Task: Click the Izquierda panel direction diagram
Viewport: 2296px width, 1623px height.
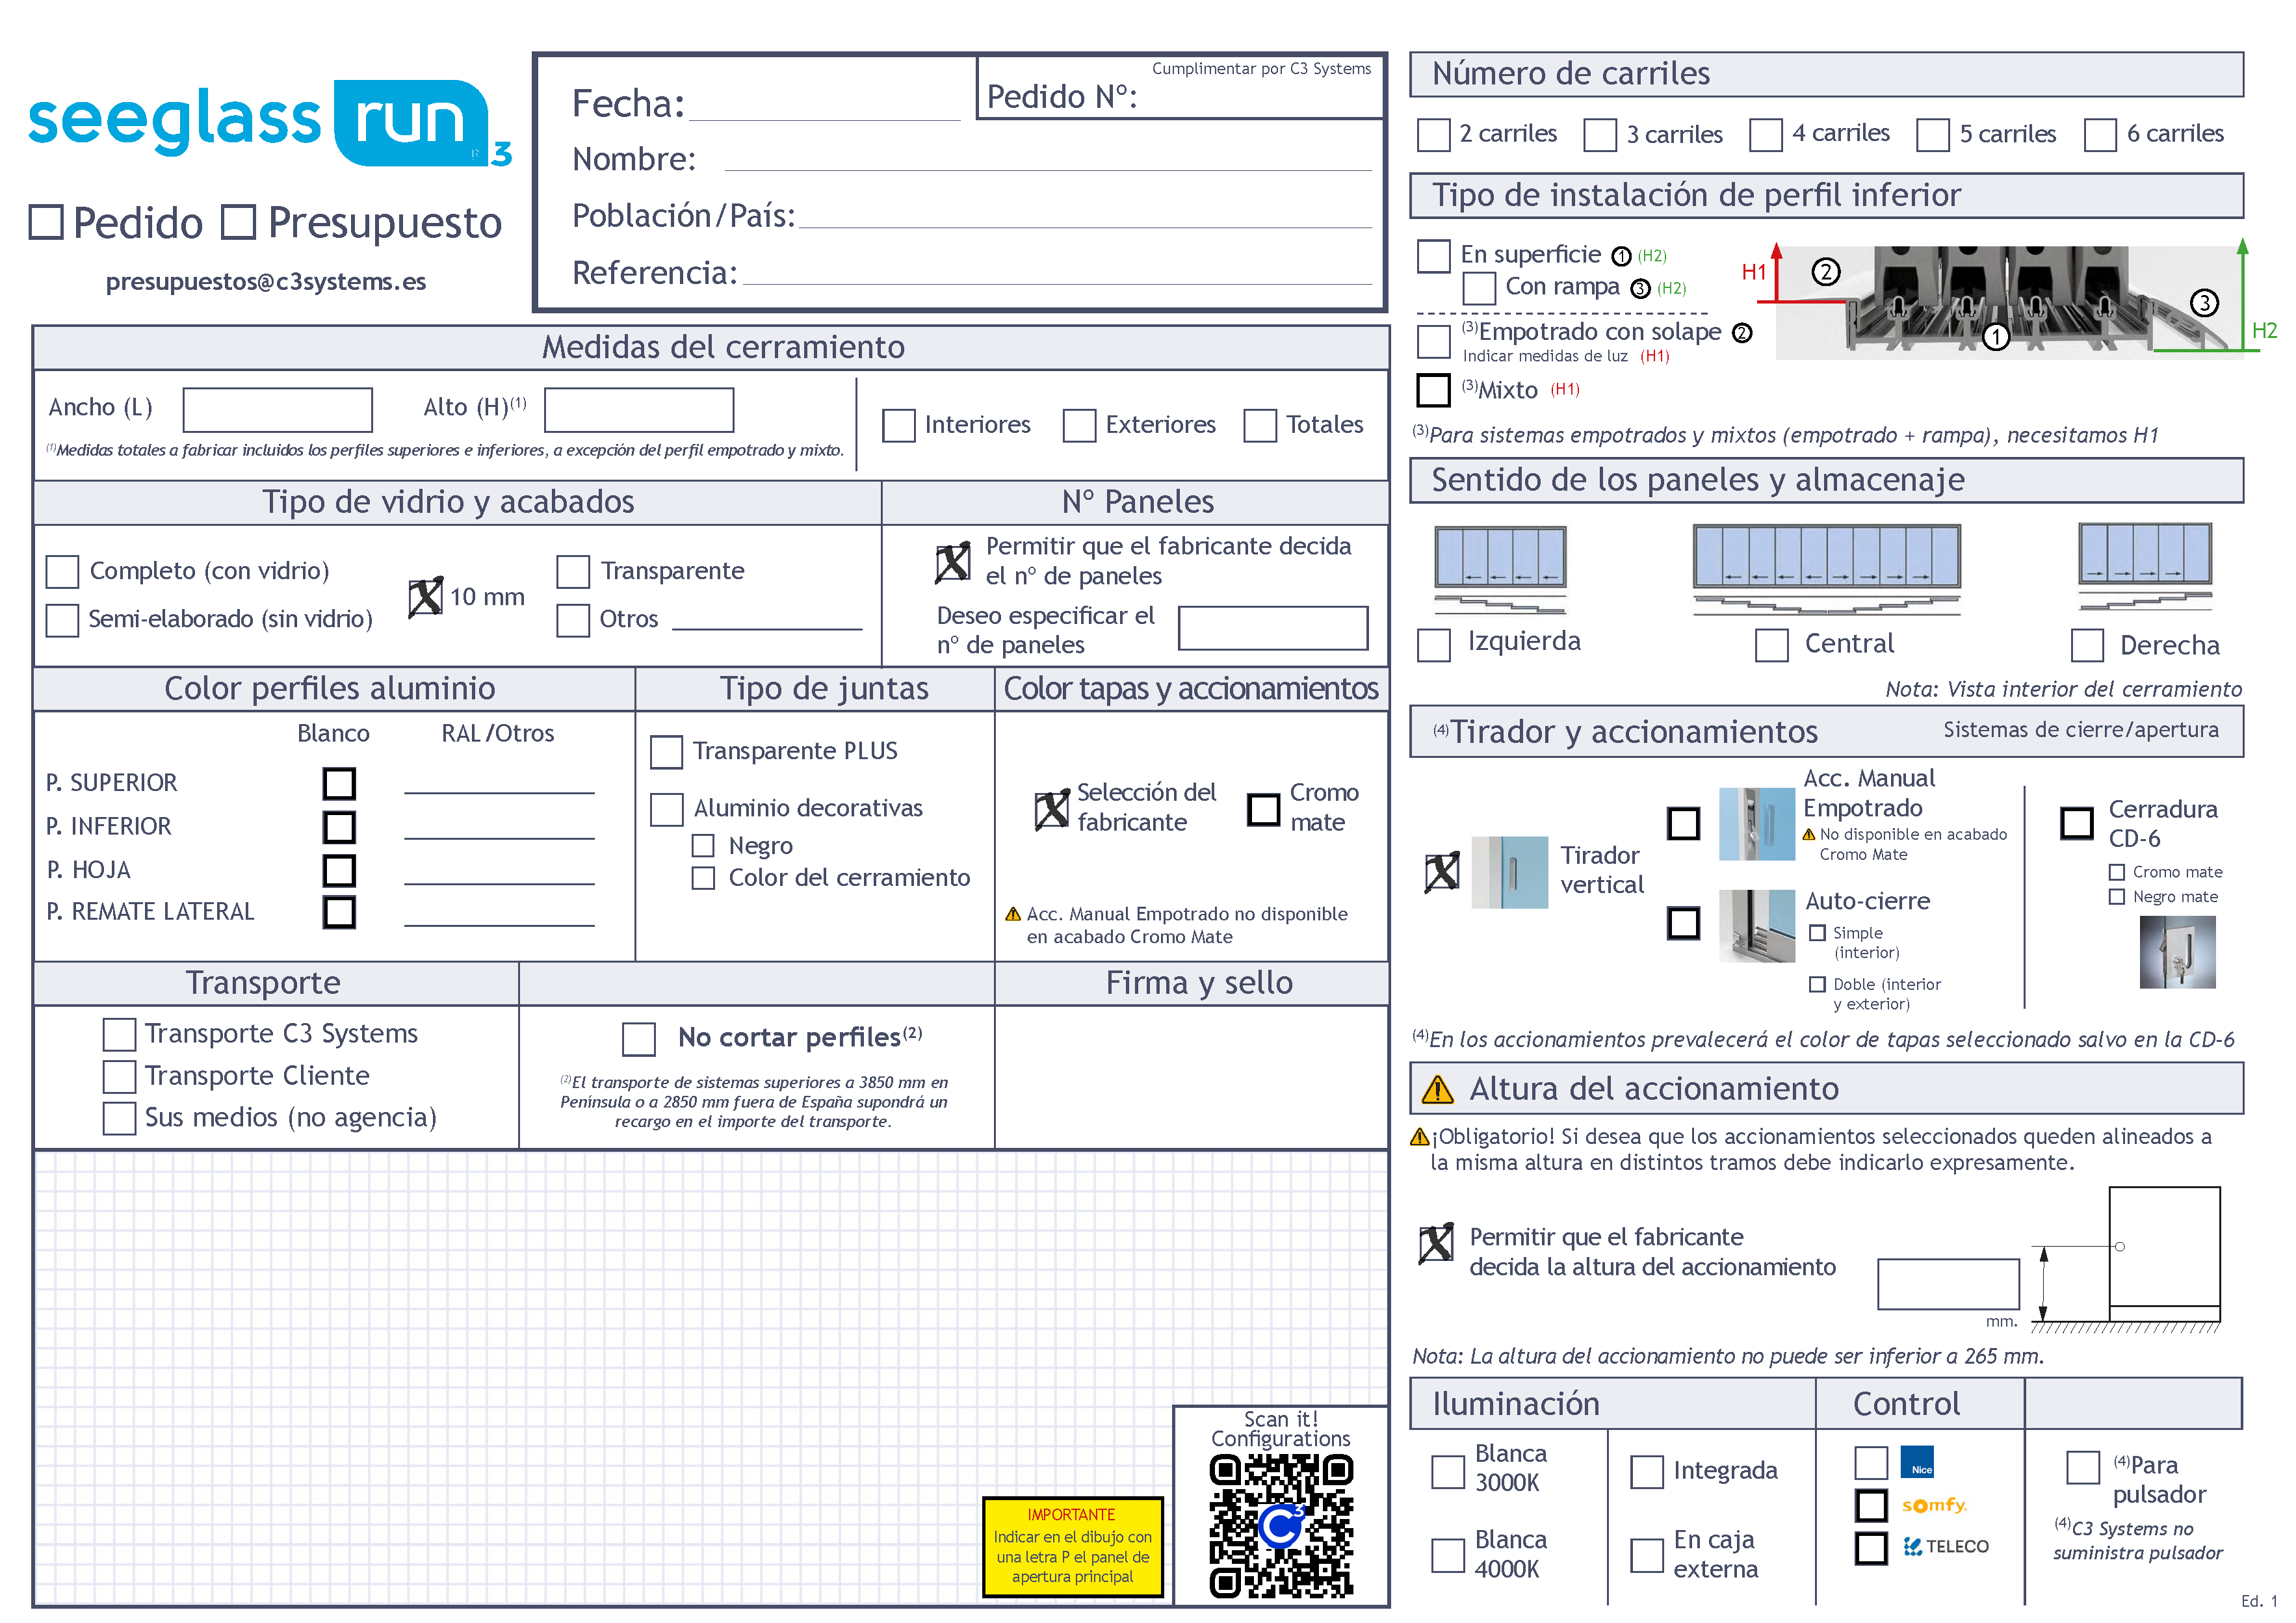Action: (x=1500, y=569)
